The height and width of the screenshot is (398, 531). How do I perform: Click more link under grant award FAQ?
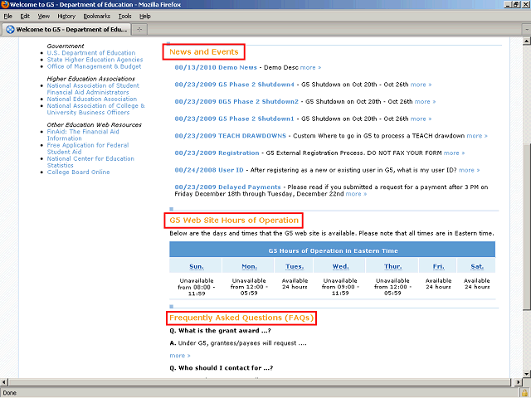pyautogui.click(x=180, y=356)
